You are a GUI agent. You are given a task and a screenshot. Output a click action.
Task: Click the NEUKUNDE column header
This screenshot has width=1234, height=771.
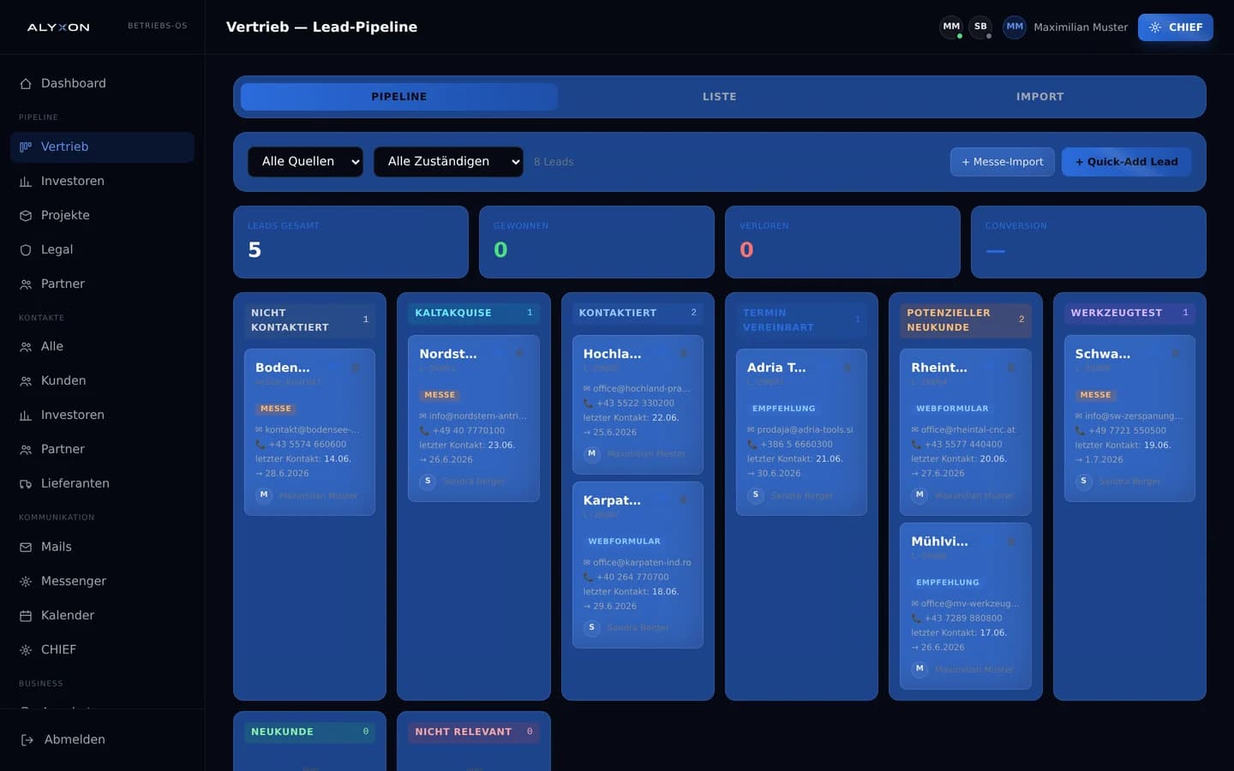[x=309, y=732]
